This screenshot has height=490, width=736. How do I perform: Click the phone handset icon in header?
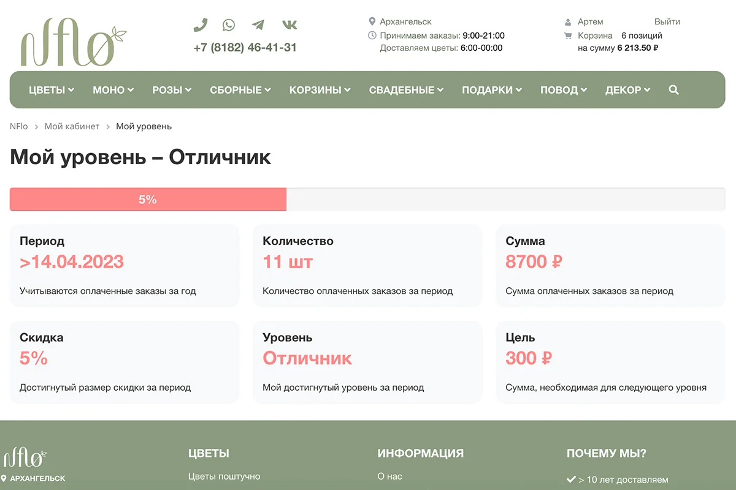click(201, 25)
